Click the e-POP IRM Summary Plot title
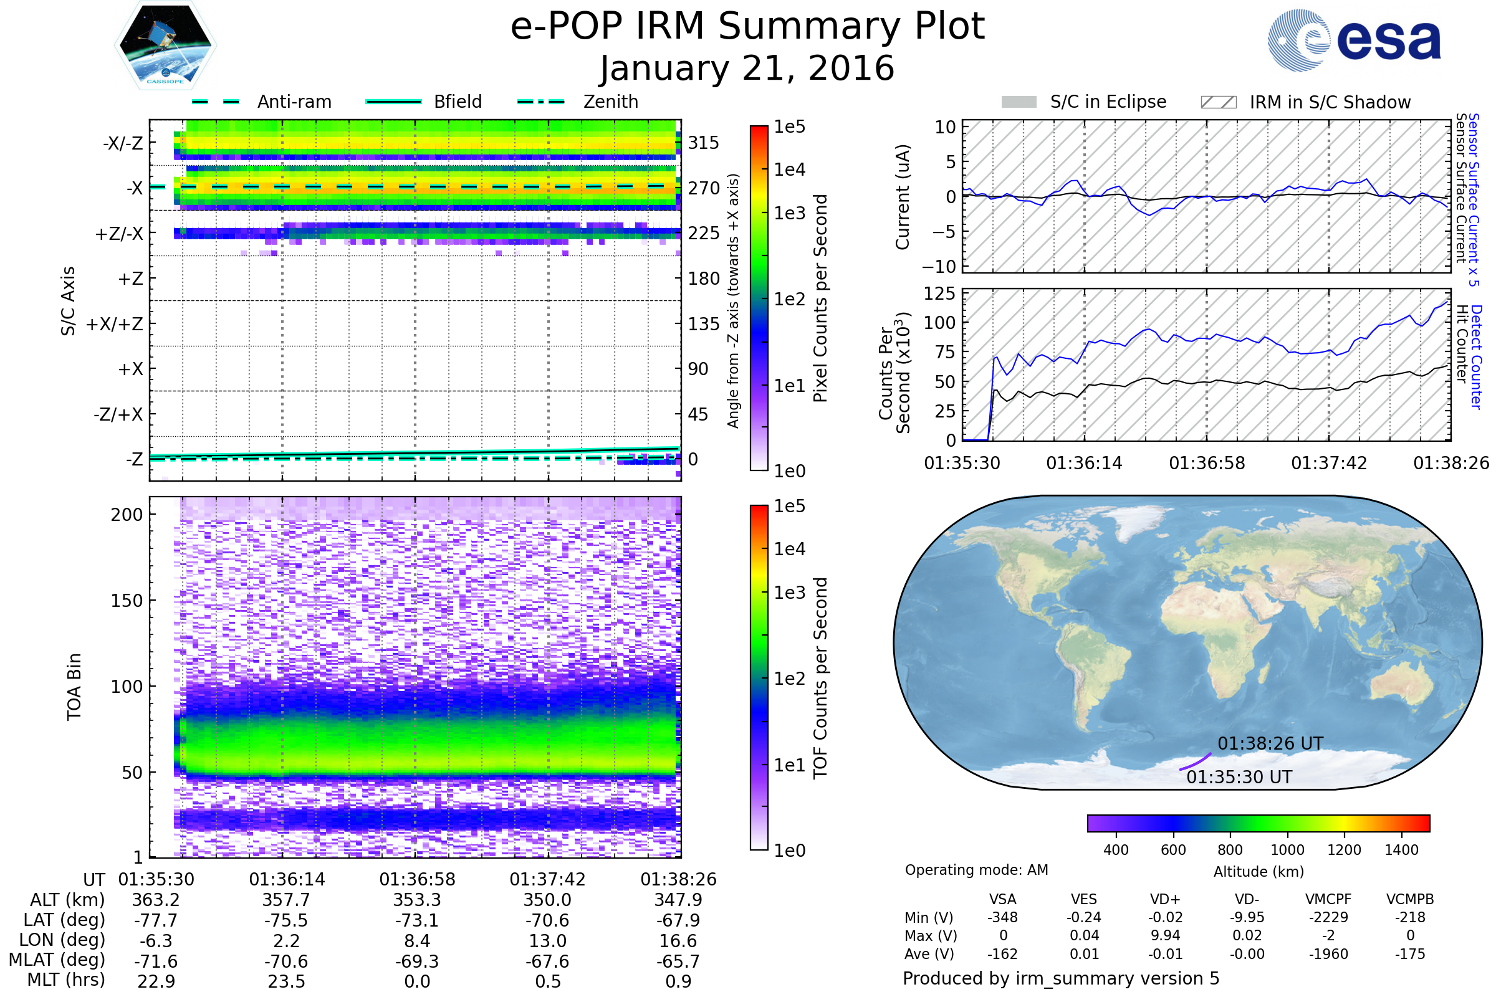 coord(747,27)
